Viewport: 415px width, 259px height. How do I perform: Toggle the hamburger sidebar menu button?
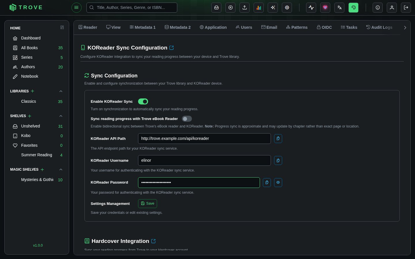(x=76, y=7)
